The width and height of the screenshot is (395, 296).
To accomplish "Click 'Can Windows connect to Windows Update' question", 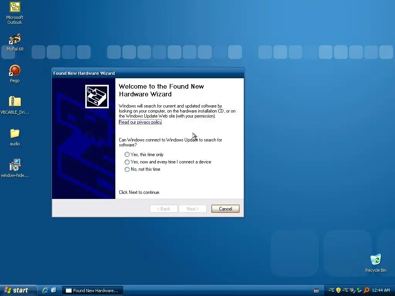I will [x=170, y=142].
